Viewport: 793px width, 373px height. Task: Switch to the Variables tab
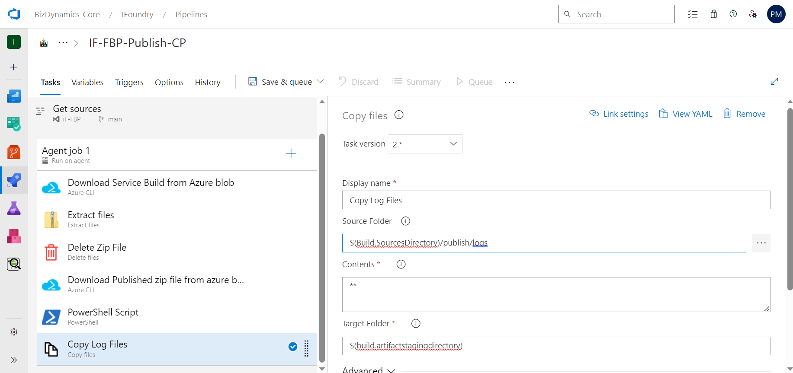[87, 82]
